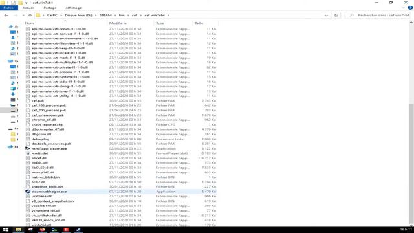Select the file natives_blob.bin
The height and width of the screenshot is (233, 414).
pos(46,177)
